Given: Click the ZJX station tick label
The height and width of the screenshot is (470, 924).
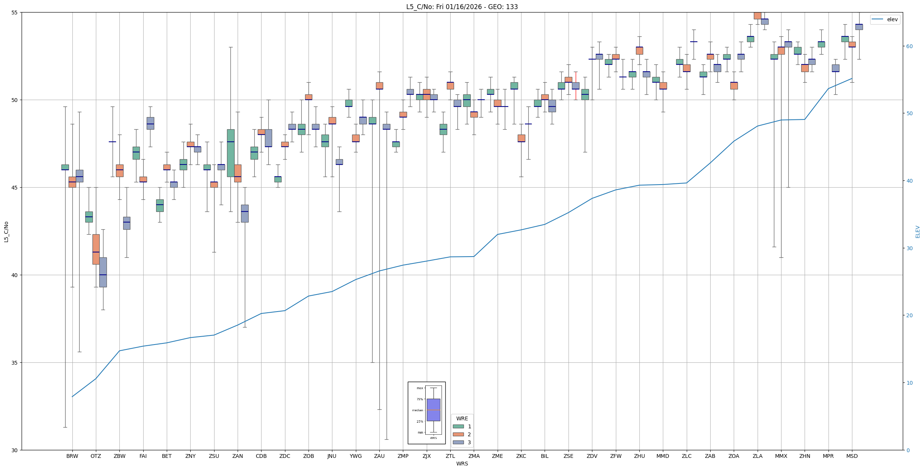Looking at the screenshot, I should pos(426,456).
